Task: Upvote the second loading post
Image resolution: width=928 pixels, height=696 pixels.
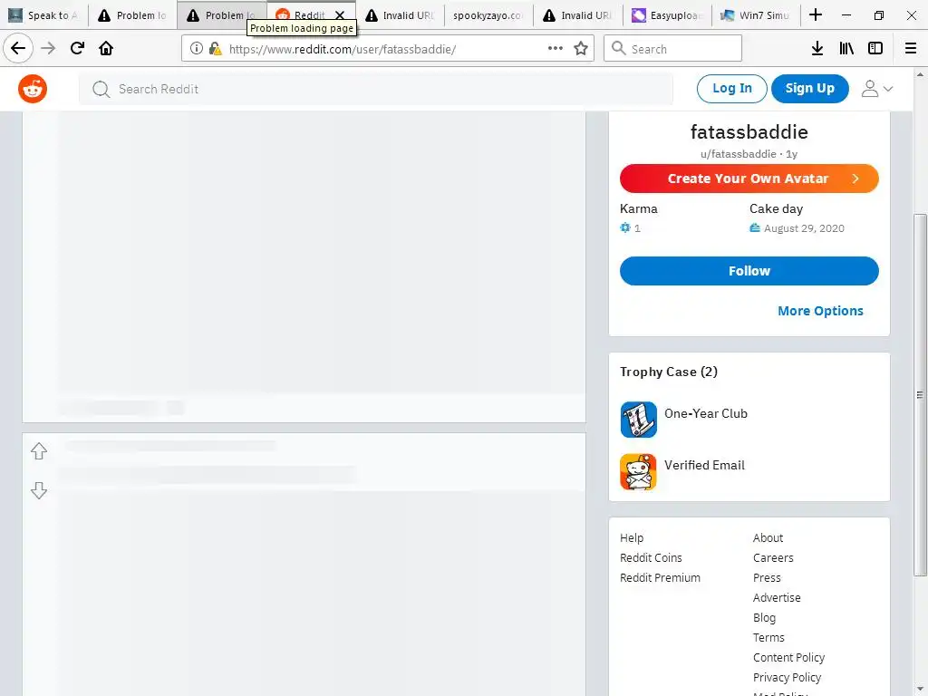Action: (x=39, y=451)
